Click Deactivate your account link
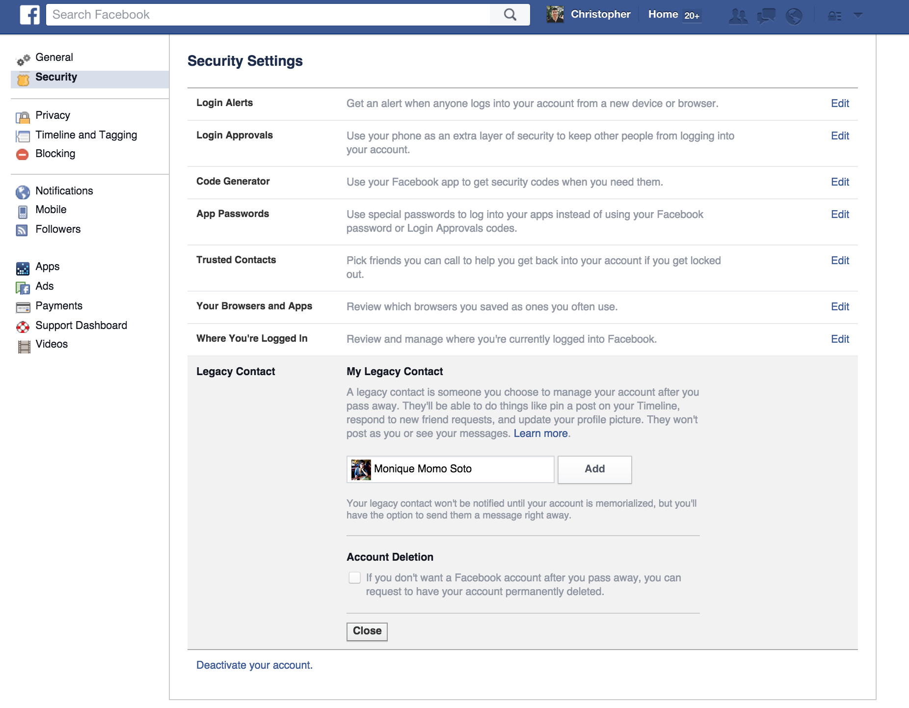The width and height of the screenshot is (909, 708). pyautogui.click(x=254, y=665)
